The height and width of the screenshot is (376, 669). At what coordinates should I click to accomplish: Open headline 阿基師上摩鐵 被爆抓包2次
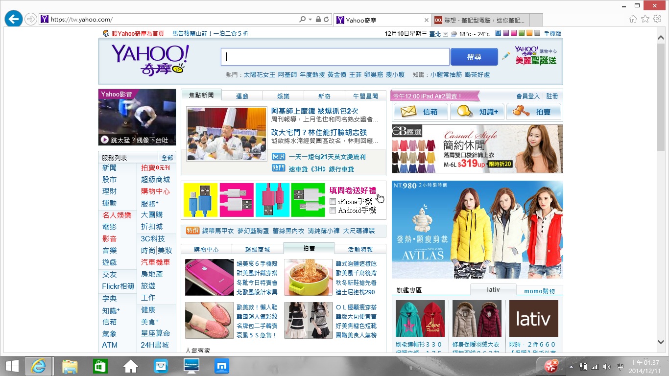tap(315, 111)
